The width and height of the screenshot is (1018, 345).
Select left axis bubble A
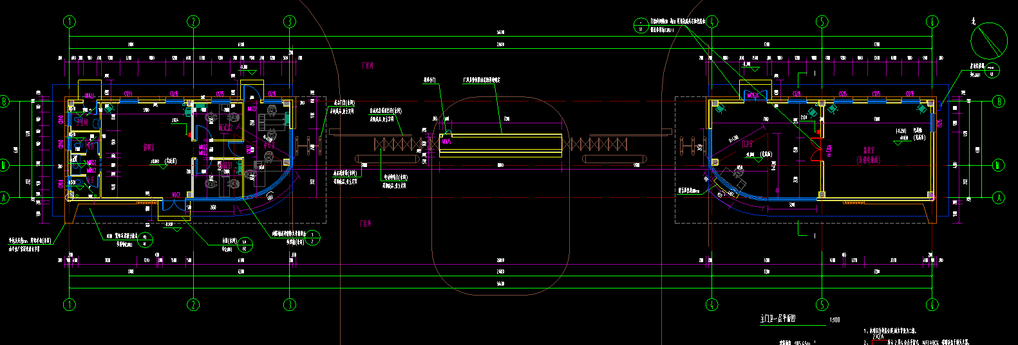(x=4, y=197)
